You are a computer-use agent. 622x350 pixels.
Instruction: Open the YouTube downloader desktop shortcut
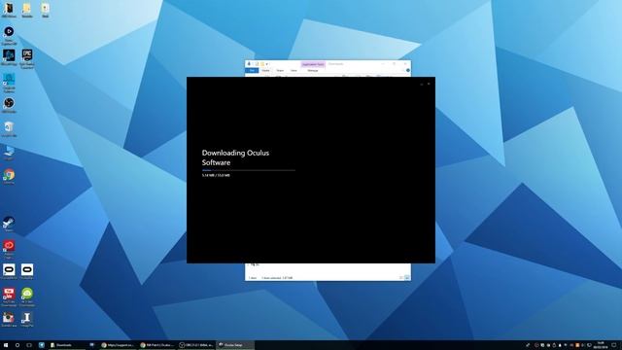[x=9, y=297]
